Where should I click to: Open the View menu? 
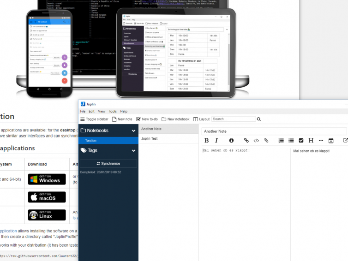102,111
